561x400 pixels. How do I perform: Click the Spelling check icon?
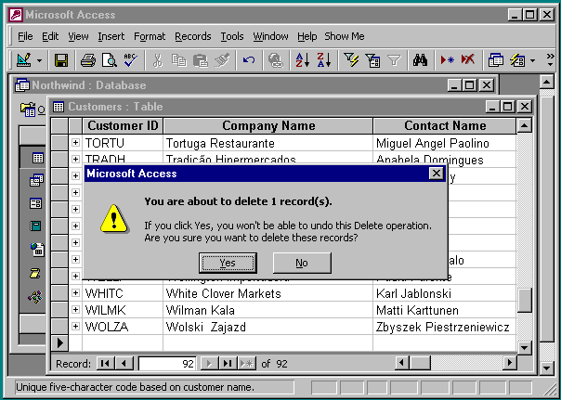(129, 60)
